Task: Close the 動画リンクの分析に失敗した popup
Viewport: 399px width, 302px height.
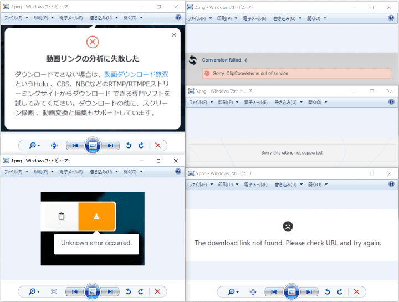Action: [174, 35]
